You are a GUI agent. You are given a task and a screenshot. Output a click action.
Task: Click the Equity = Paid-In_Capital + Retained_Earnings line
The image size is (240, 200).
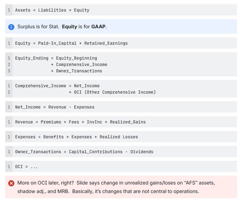point(71,43)
